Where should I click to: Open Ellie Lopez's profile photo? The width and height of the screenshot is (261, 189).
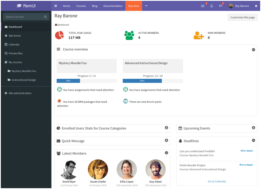click(127, 170)
